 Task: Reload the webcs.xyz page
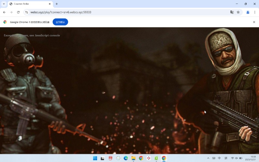(18, 12)
